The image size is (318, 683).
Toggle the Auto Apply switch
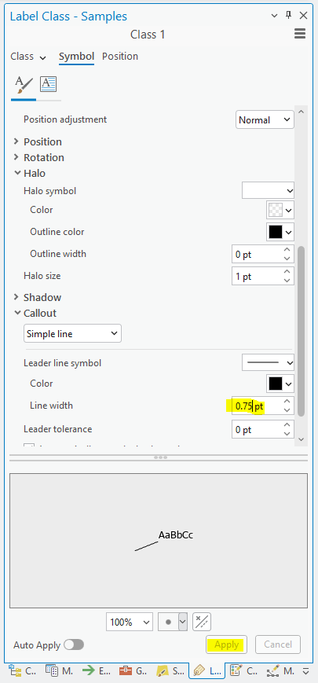click(x=74, y=644)
